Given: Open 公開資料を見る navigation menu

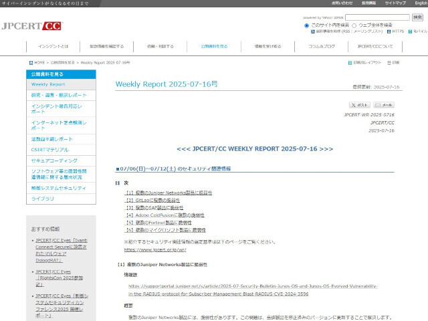Looking at the screenshot, I should point(214,46).
